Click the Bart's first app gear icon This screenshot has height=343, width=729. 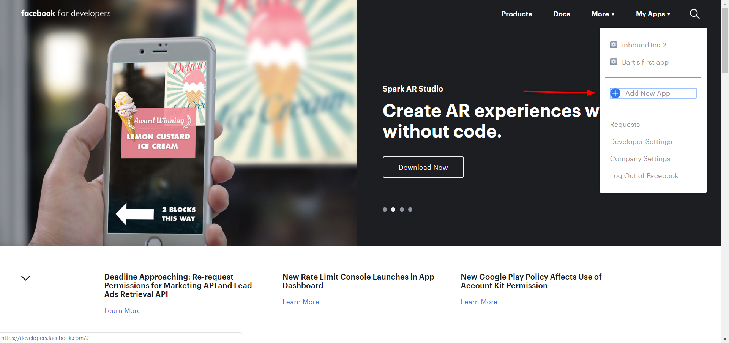pyautogui.click(x=614, y=62)
